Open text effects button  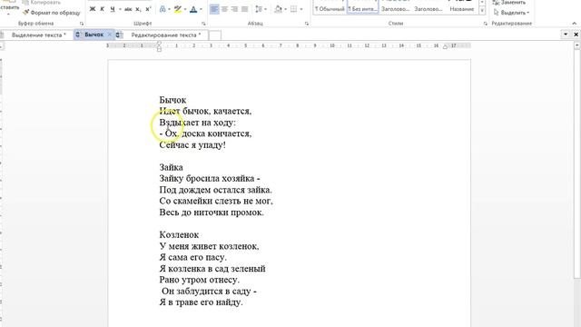pos(162,9)
